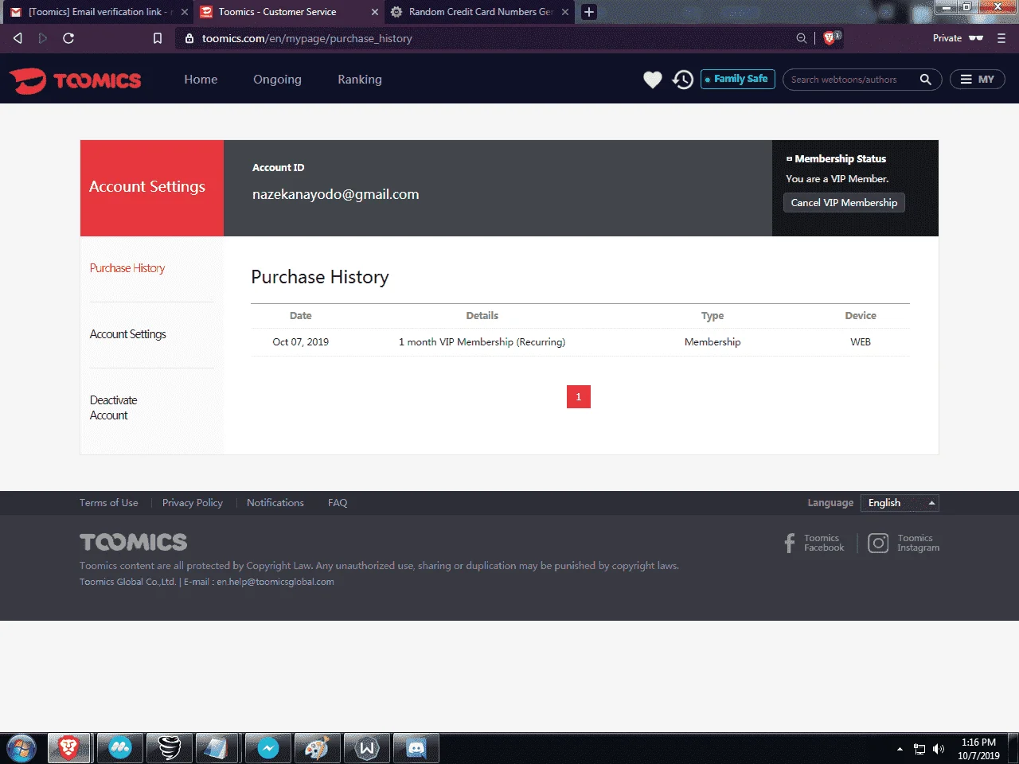Select Purchase History in sidebar
The height and width of the screenshot is (764, 1019).
pos(127,268)
